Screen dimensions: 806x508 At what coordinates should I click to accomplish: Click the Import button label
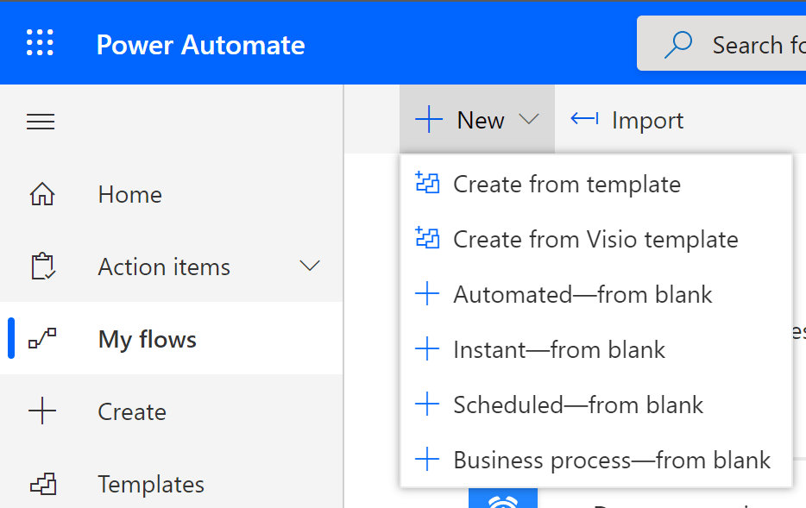[647, 121]
